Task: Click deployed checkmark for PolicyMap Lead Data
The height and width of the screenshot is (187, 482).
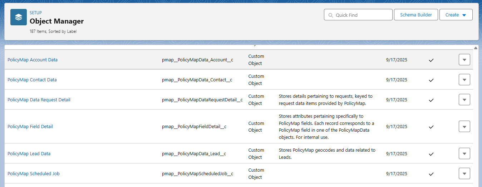Action: (431, 154)
